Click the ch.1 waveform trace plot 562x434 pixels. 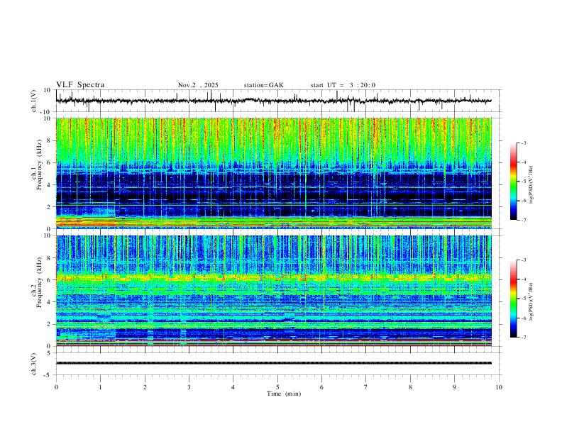[274, 101]
